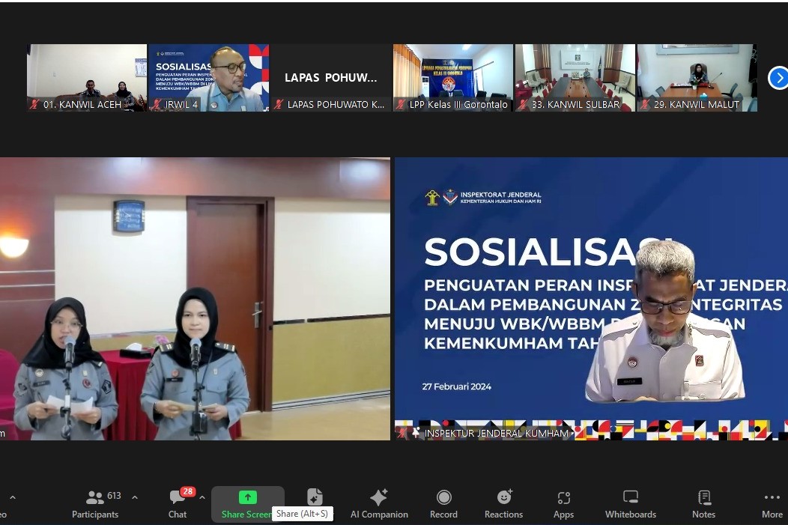The height and width of the screenshot is (525, 788).
Task: Open the Apps panel
Action: [x=563, y=504]
